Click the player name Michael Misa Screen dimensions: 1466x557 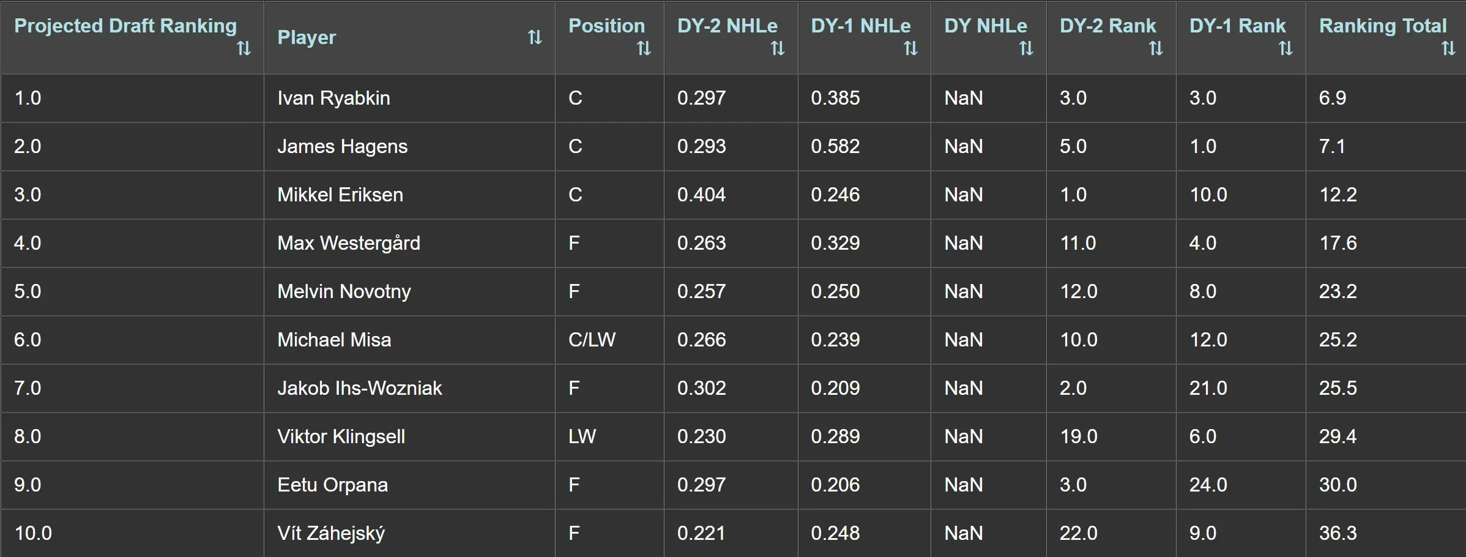pos(333,340)
